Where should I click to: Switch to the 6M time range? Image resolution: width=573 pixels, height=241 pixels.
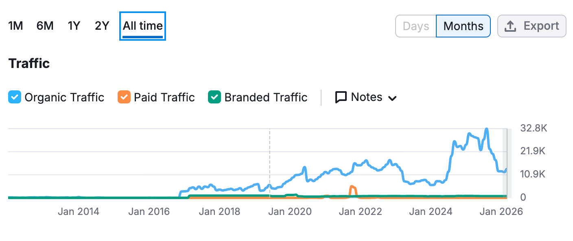(45, 26)
